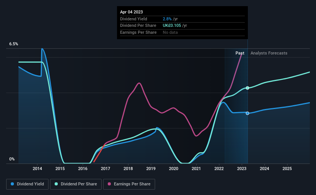Viewport: 316px width, 195px height.
Task: Select the blue data point marker at 2023
Action: click(x=247, y=113)
